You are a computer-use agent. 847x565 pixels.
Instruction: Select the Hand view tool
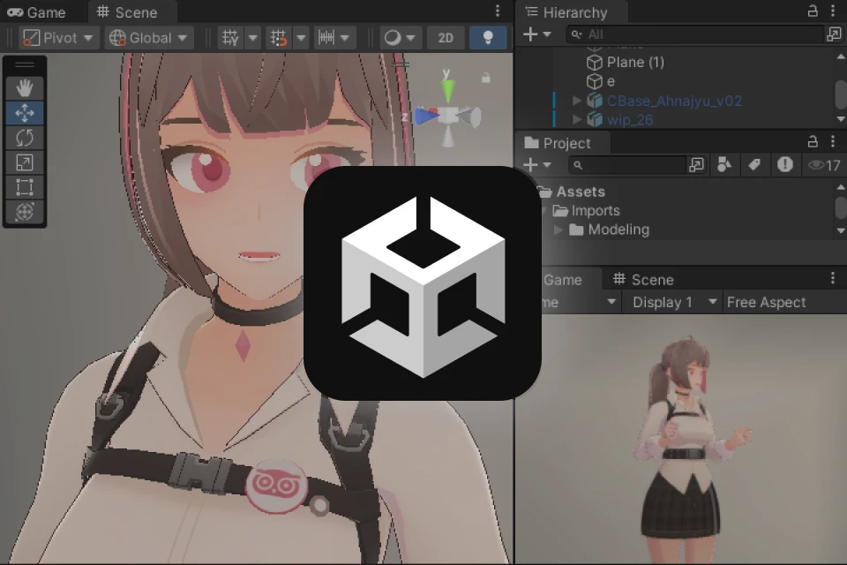pos(25,88)
